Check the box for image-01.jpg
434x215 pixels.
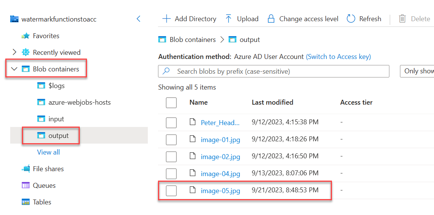171,140
